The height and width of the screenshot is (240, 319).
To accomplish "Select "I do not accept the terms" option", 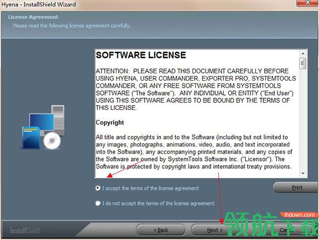I will click(98, 203).
